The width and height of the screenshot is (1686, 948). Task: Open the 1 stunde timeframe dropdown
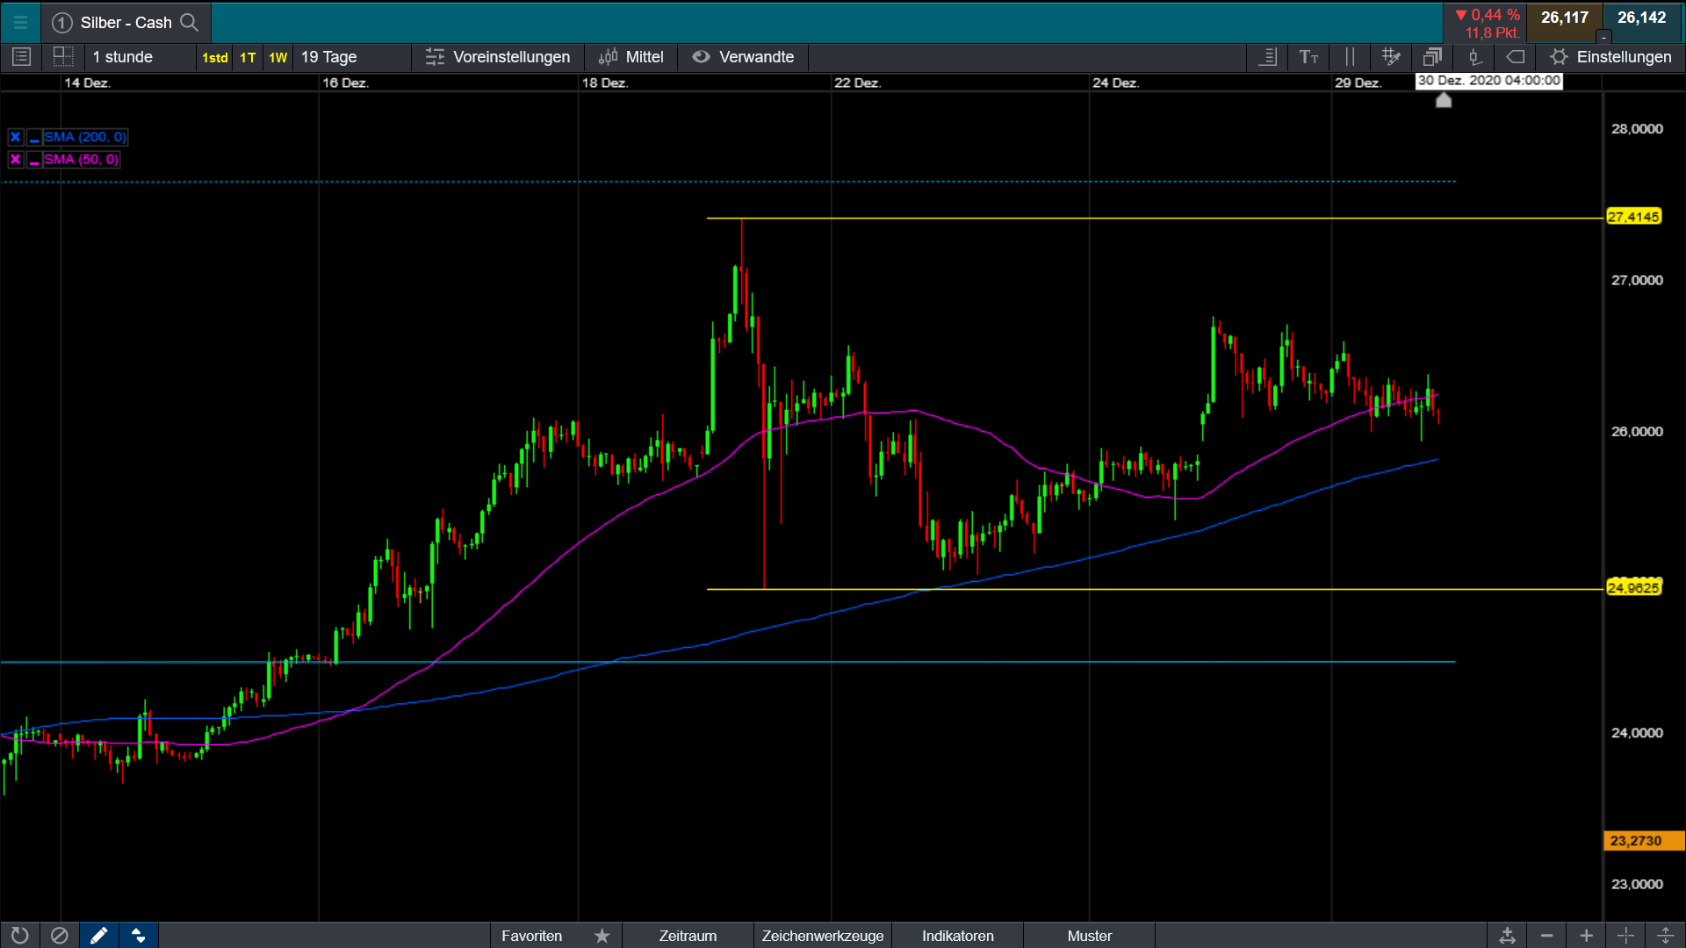pyautogui.click(x=123, y=57)
